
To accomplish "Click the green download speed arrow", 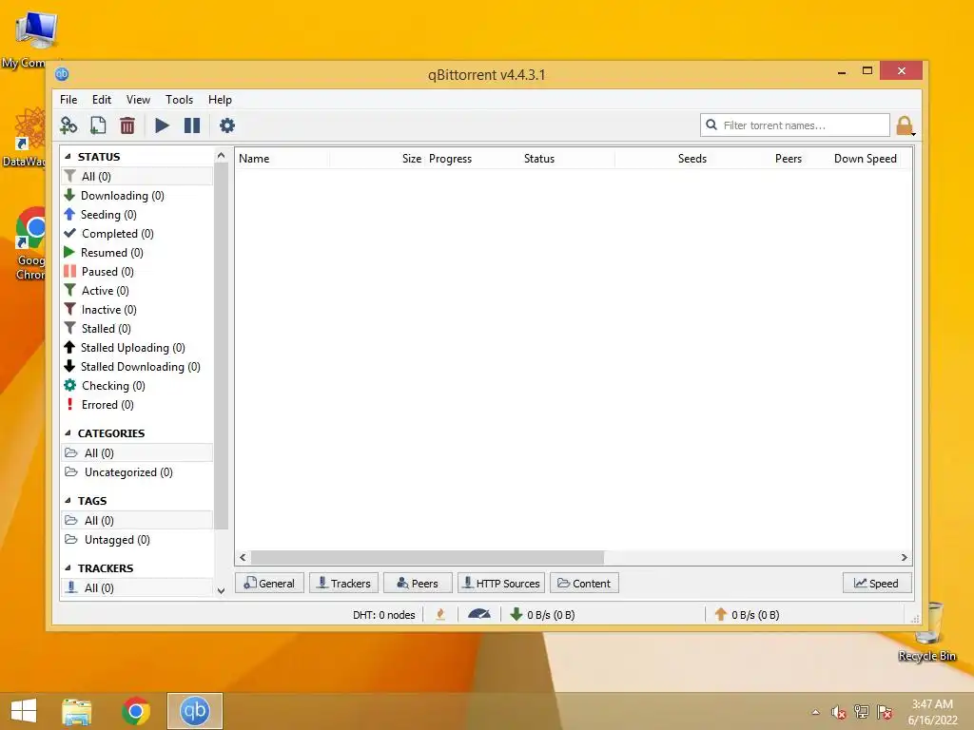I will click(x=516, y=615).
